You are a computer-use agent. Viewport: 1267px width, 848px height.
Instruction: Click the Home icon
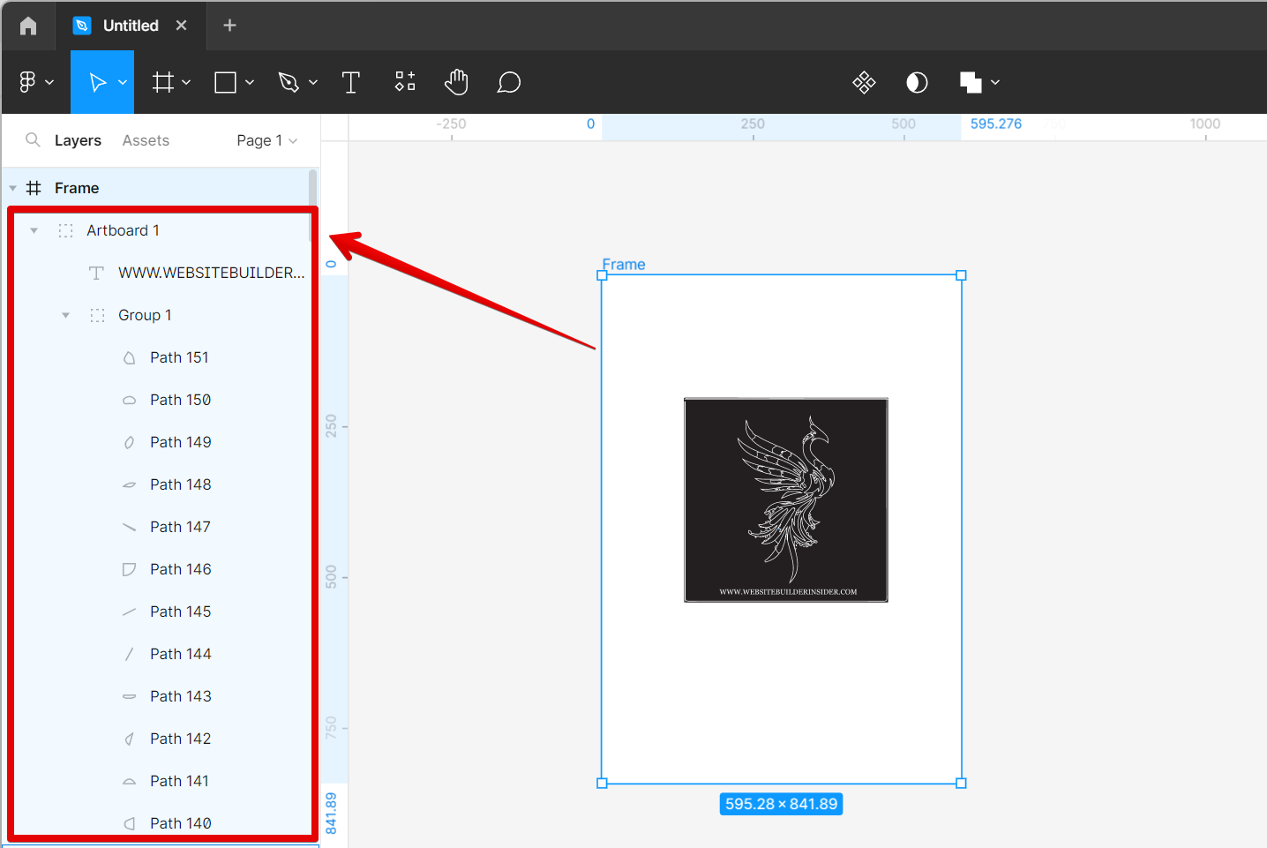pyautogui.click(x=28, y=26)
